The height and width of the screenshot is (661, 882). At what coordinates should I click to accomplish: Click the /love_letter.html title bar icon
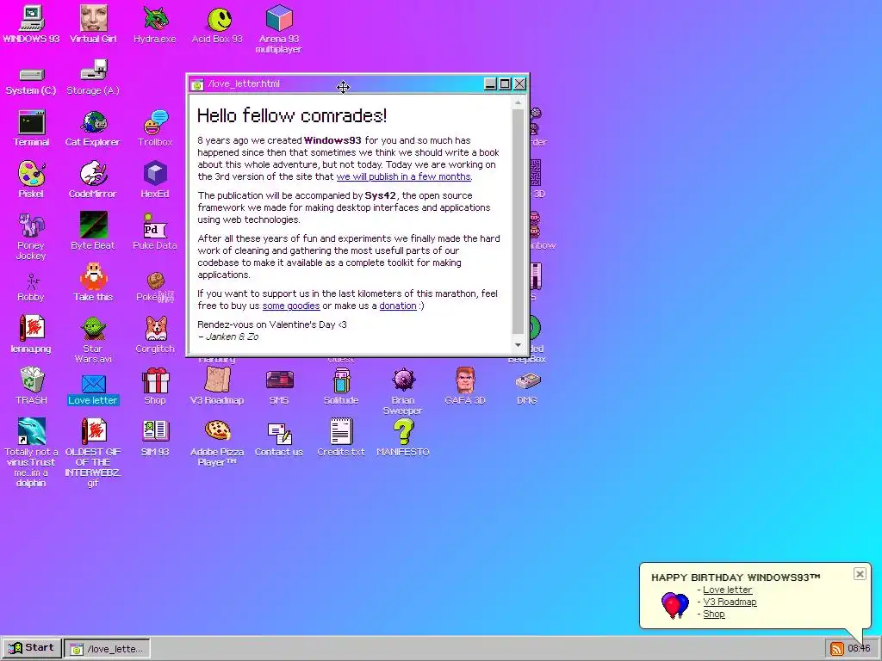pyautogui.click(x=197, y=84)
